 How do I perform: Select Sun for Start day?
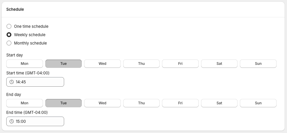(258, 64)
